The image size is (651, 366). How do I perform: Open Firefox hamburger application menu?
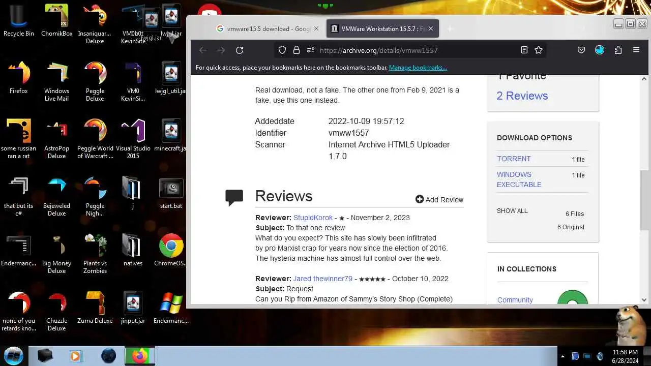636,50
